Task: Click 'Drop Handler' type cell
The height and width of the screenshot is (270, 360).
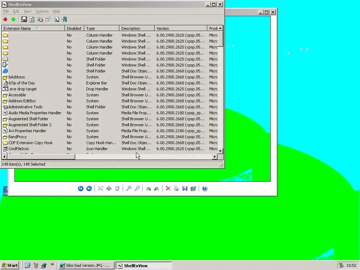Action: click(x=97, y=89)
